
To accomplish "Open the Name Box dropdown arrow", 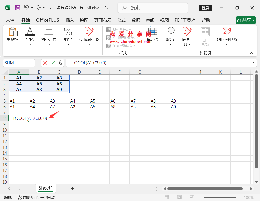I will [31, 63].
